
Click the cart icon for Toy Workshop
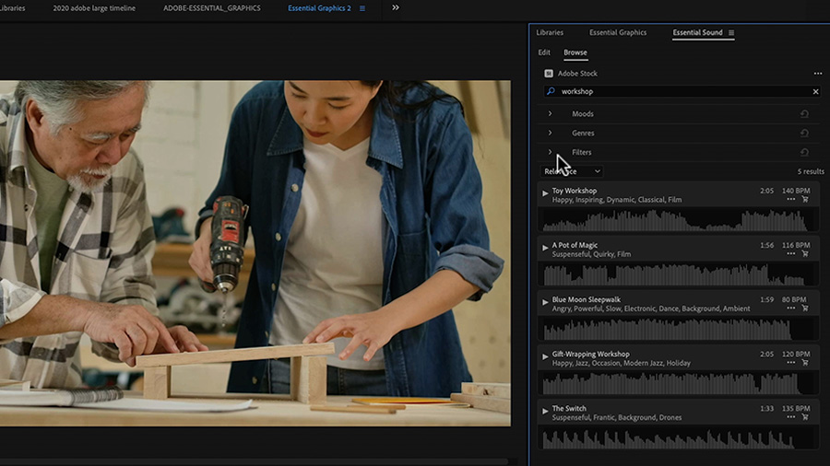[x=805, y=200]
